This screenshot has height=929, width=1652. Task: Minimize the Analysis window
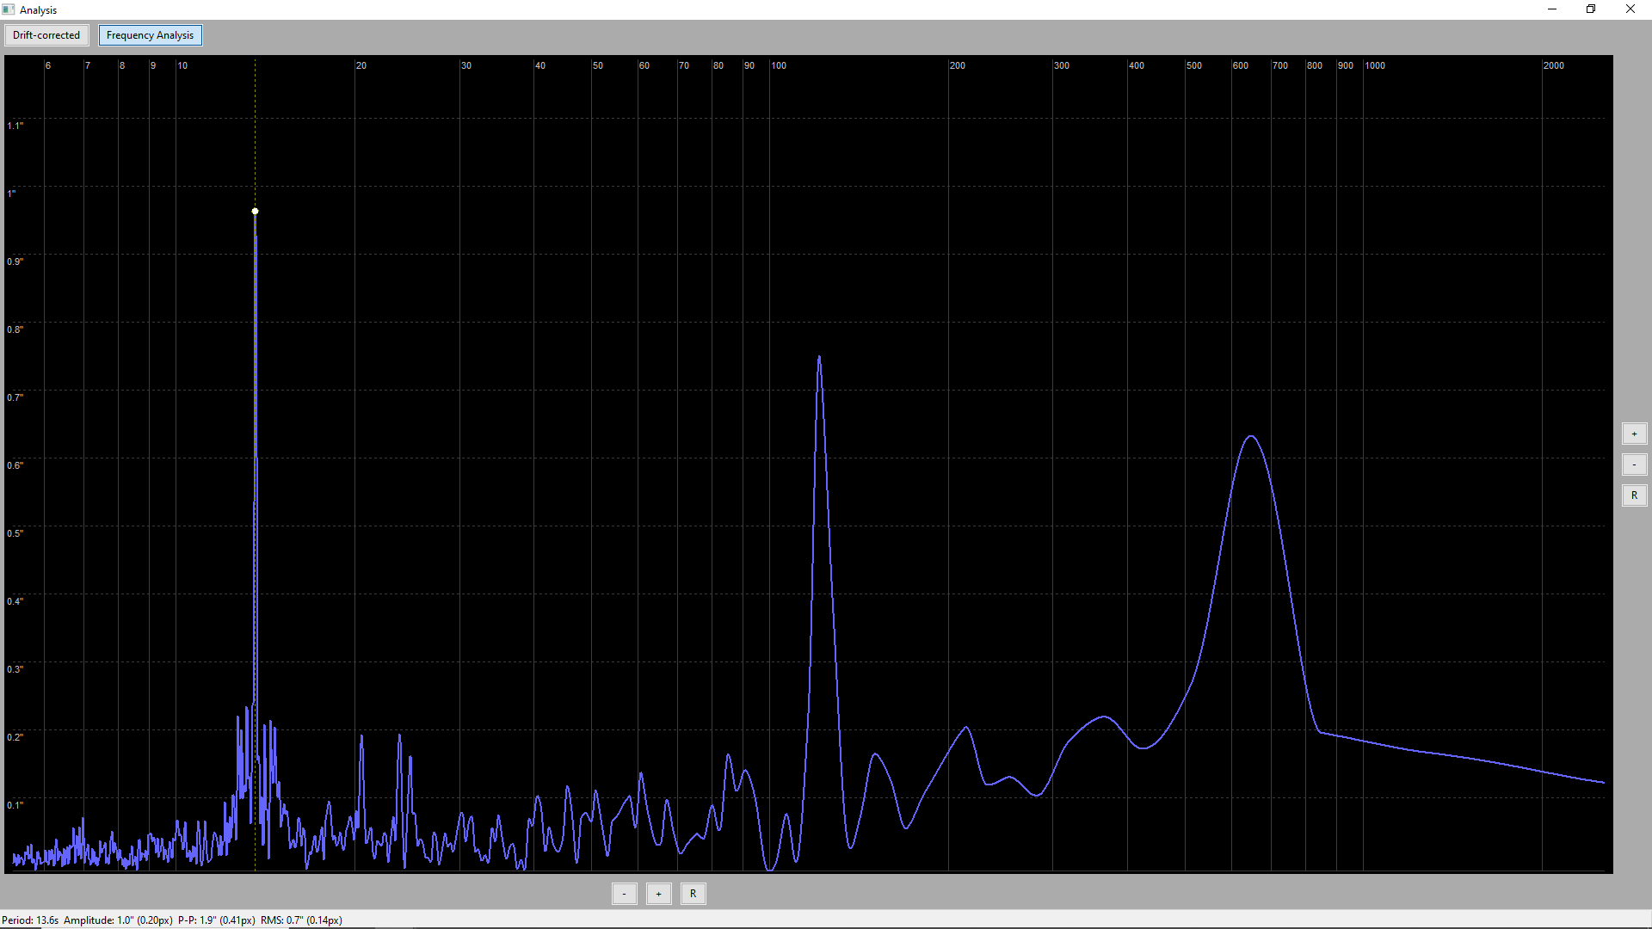tap(1552, 9)
